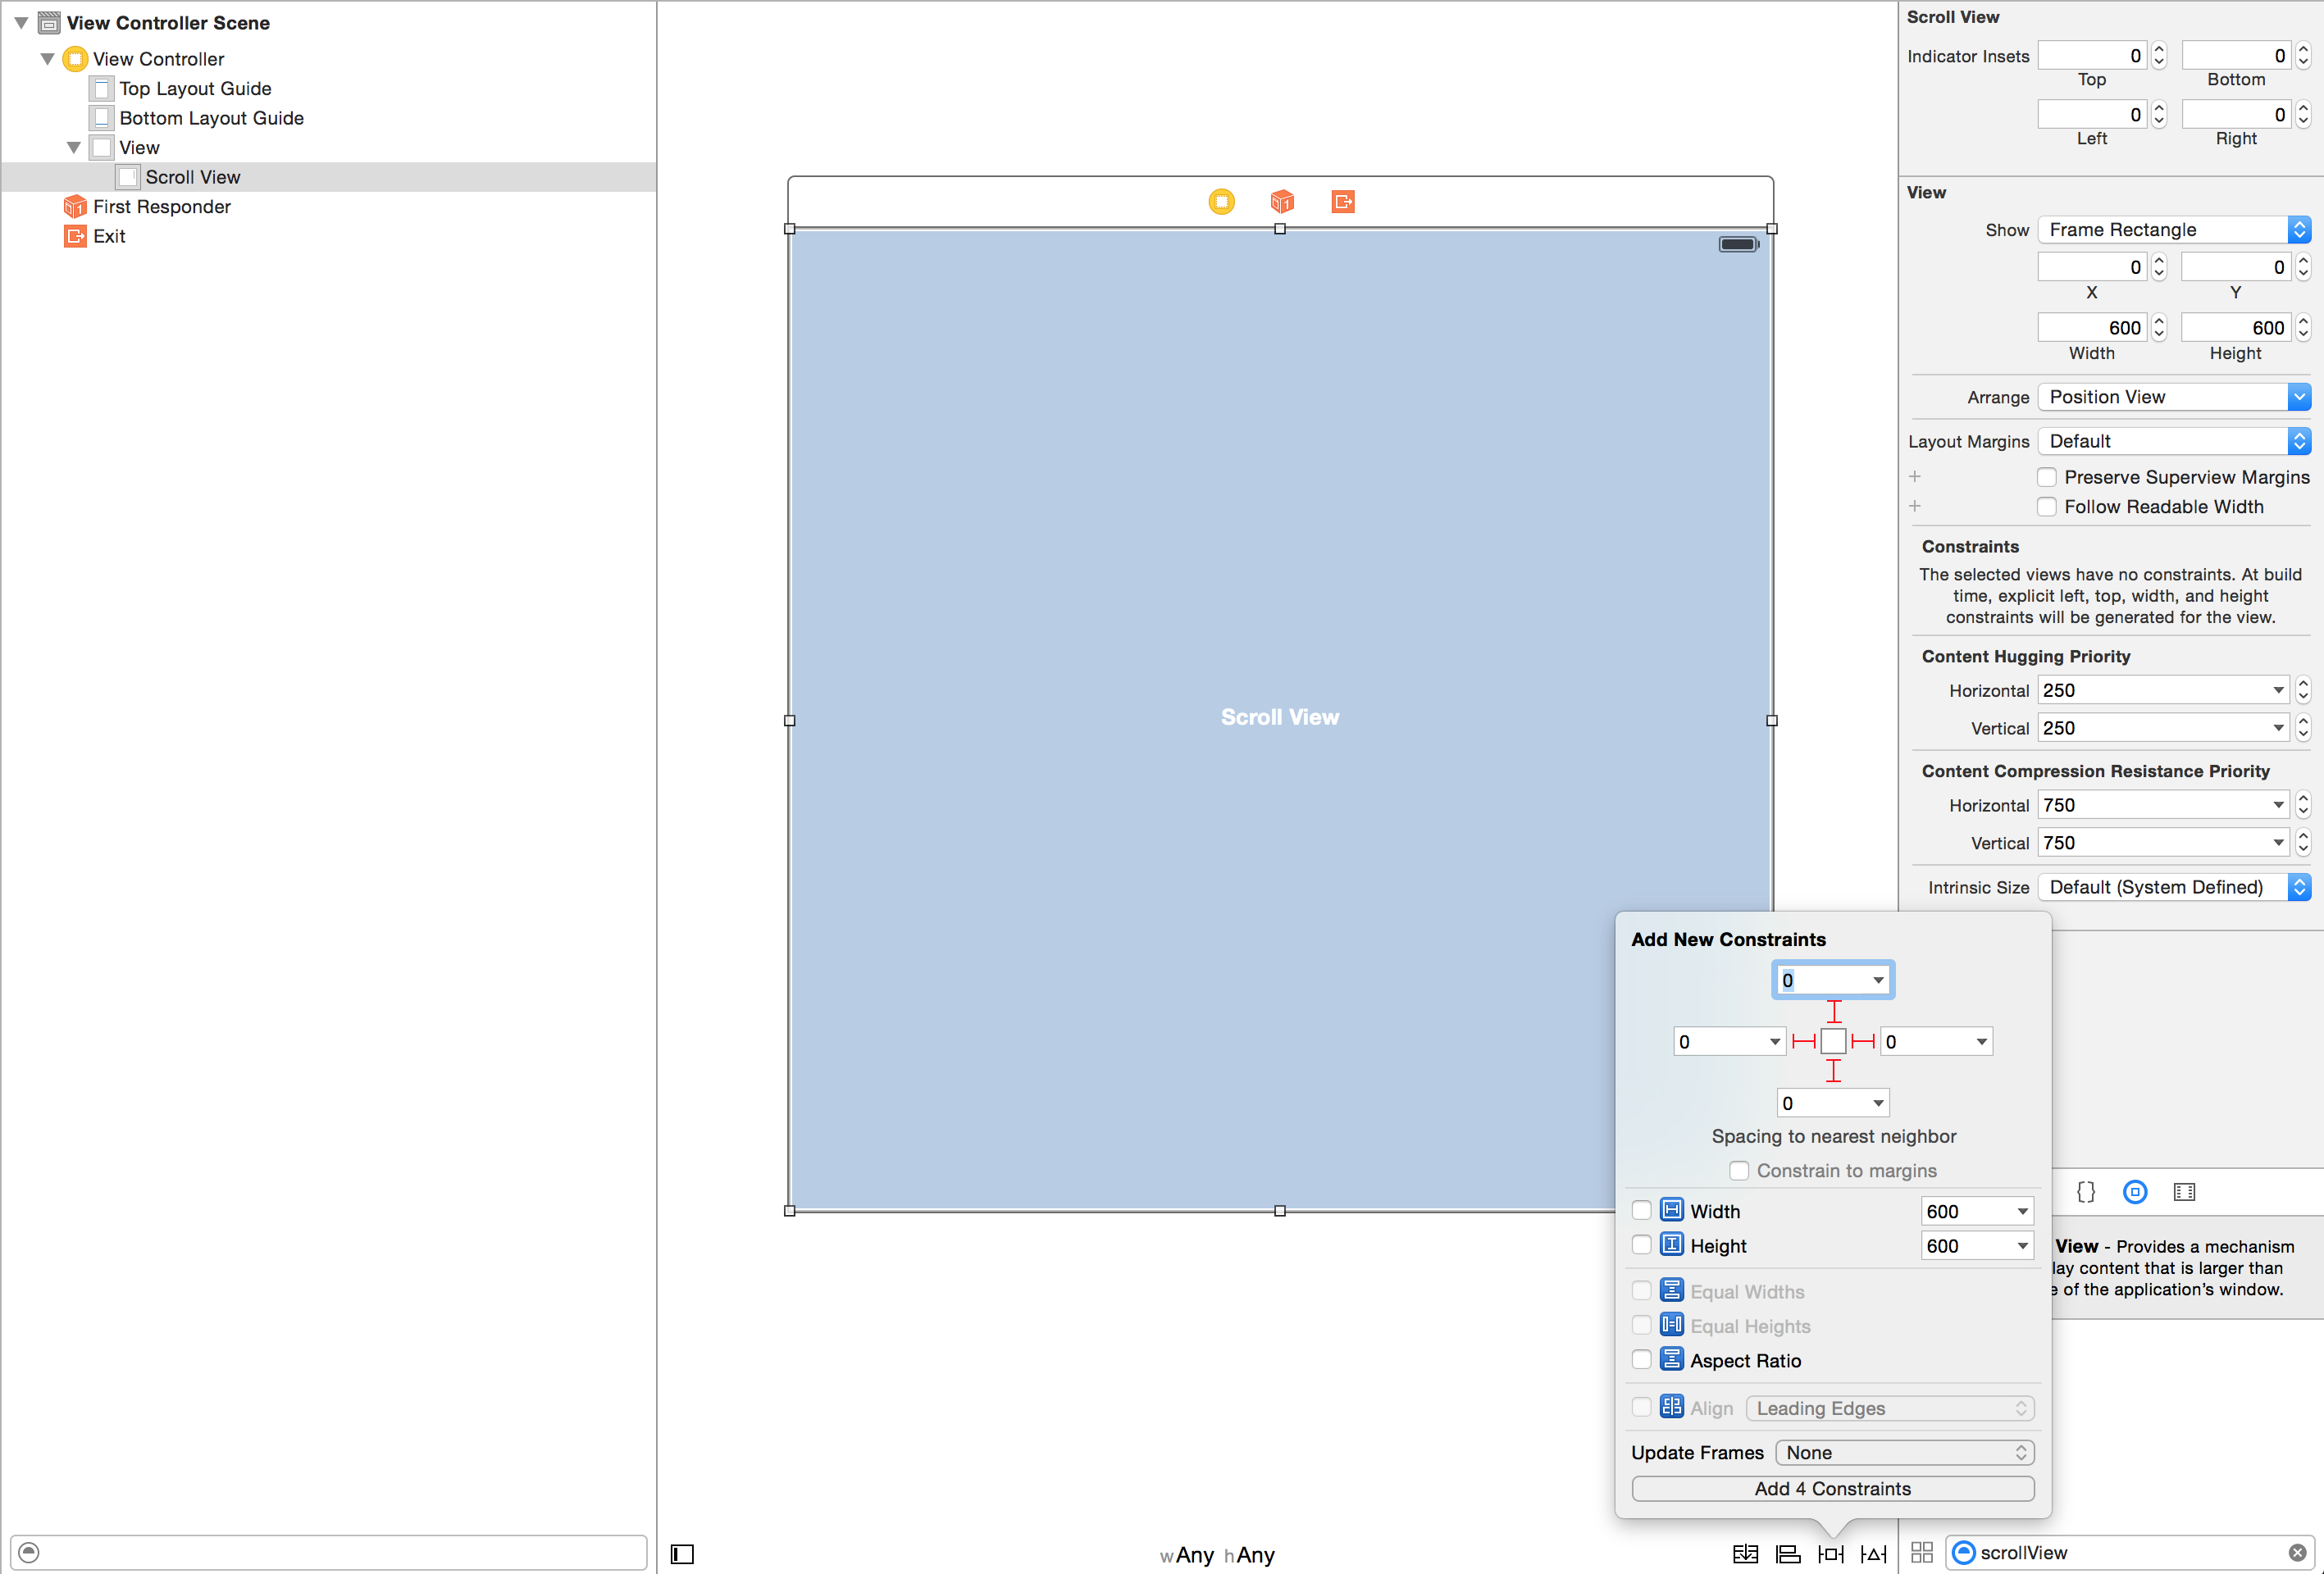Increment Width using its stepper arrows
The image size is (2324, 1574).
2159,327
